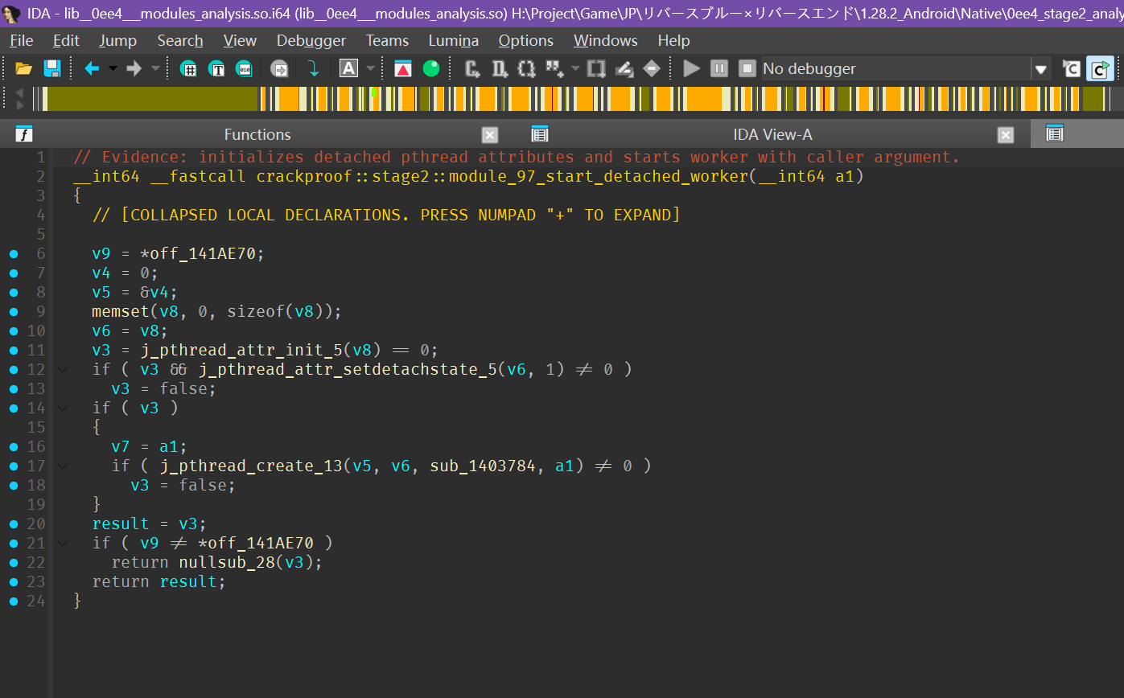
Task: Toggle the breakpoint dot on line 24
Action: 14,601
